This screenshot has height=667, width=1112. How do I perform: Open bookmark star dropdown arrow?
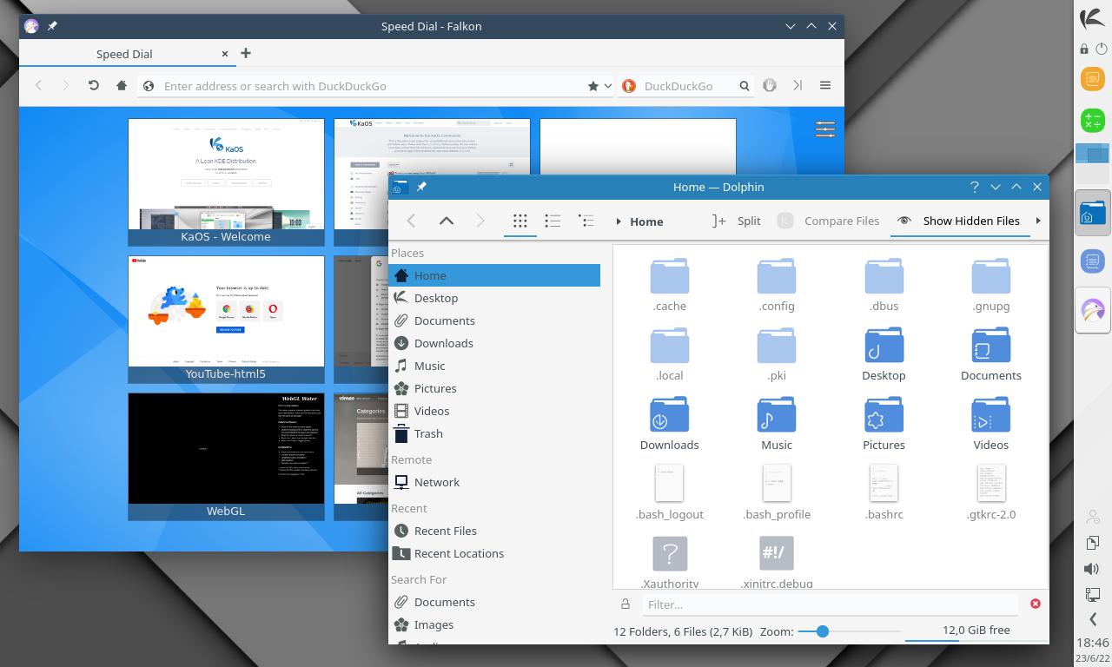pos(607,86)
